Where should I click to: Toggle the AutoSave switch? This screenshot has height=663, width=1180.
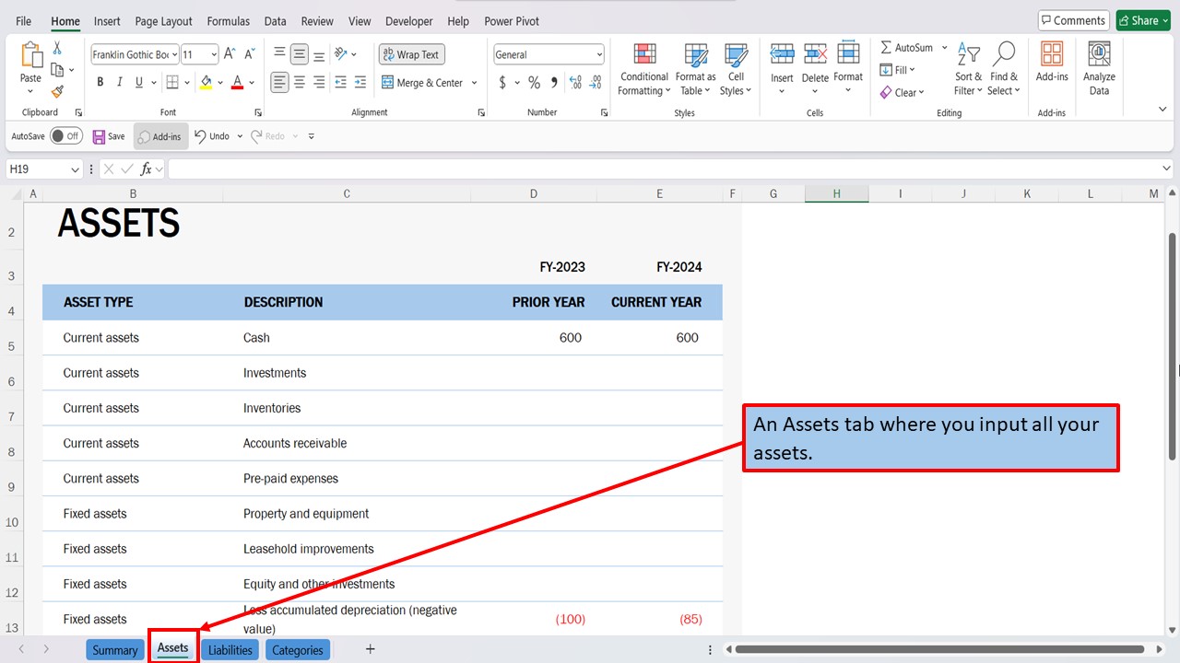tap(65, 136)
